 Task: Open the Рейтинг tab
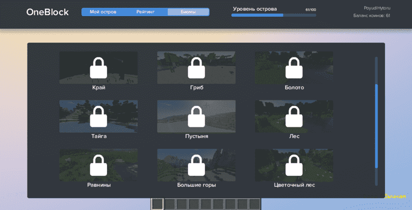coord(146,12)
